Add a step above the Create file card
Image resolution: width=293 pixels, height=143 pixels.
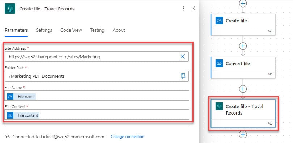[x=243, y=3]
